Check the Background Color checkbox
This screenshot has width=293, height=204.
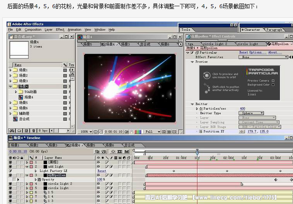273,85
